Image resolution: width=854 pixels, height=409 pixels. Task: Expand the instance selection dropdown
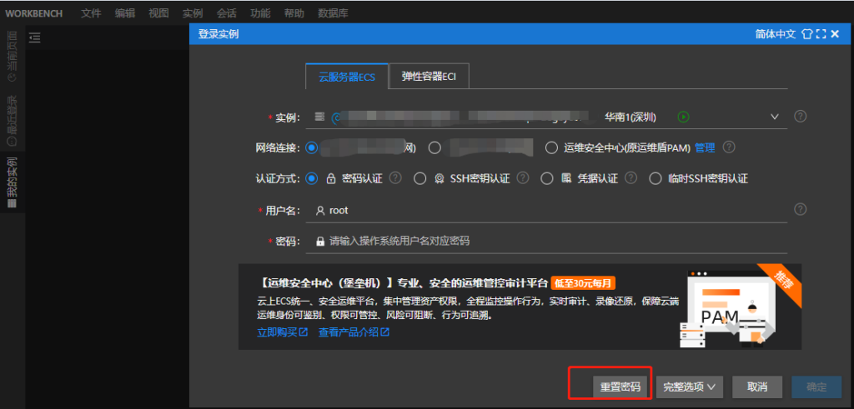[x=774, y=117]
